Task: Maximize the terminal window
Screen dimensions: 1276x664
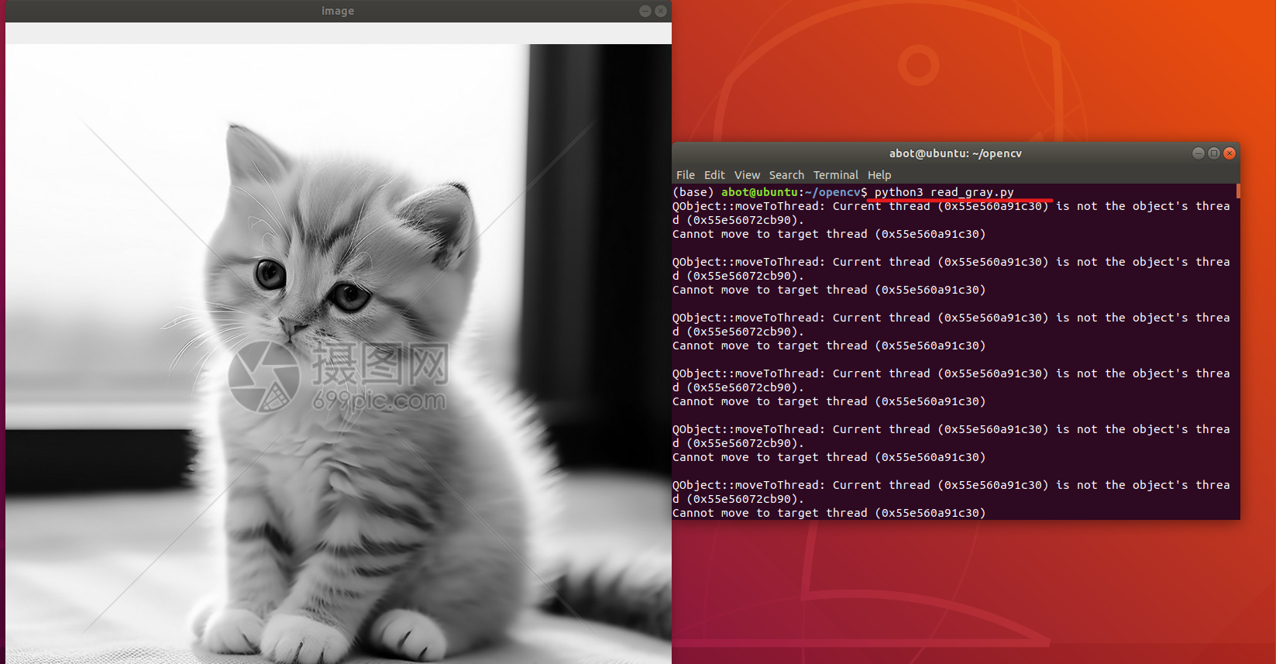Action: pos(1214,153)
